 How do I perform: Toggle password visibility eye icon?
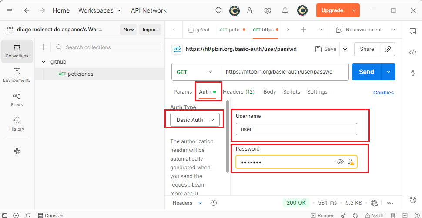coord(340,162)
